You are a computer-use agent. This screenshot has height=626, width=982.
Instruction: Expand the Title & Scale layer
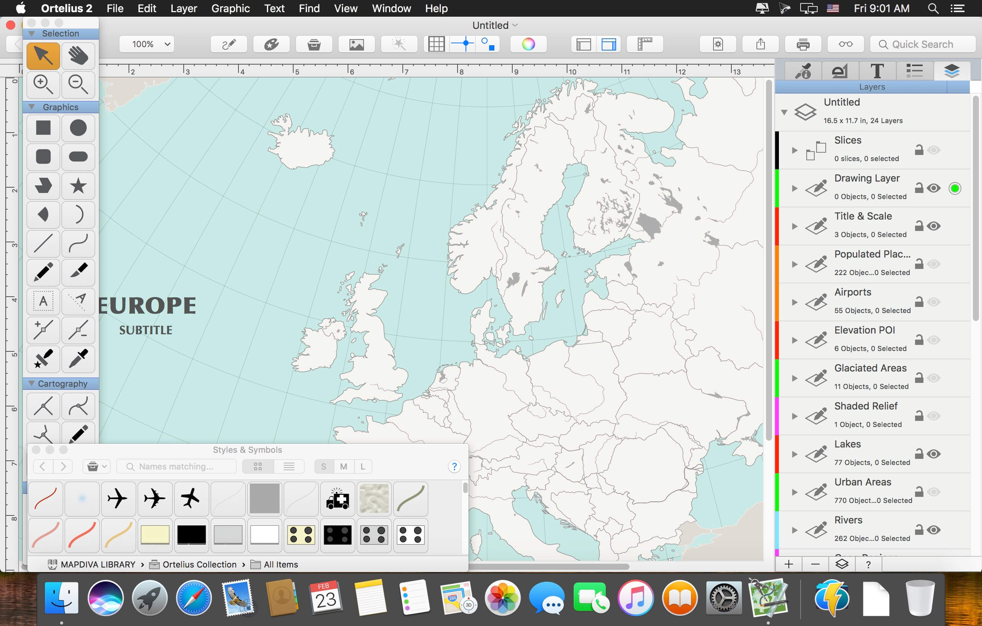[794, 226]
